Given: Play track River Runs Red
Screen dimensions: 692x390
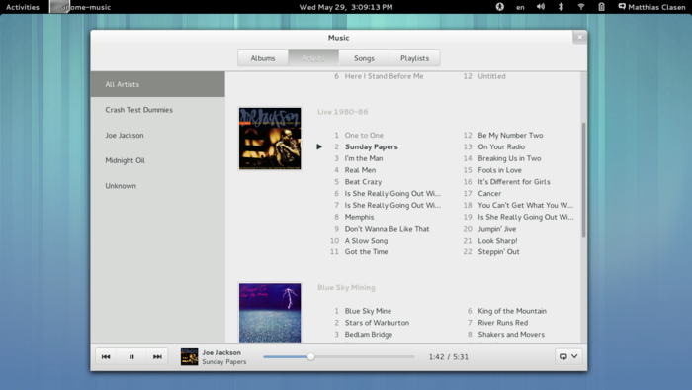Looking at the screenshot, I should (x=503, y=323).
